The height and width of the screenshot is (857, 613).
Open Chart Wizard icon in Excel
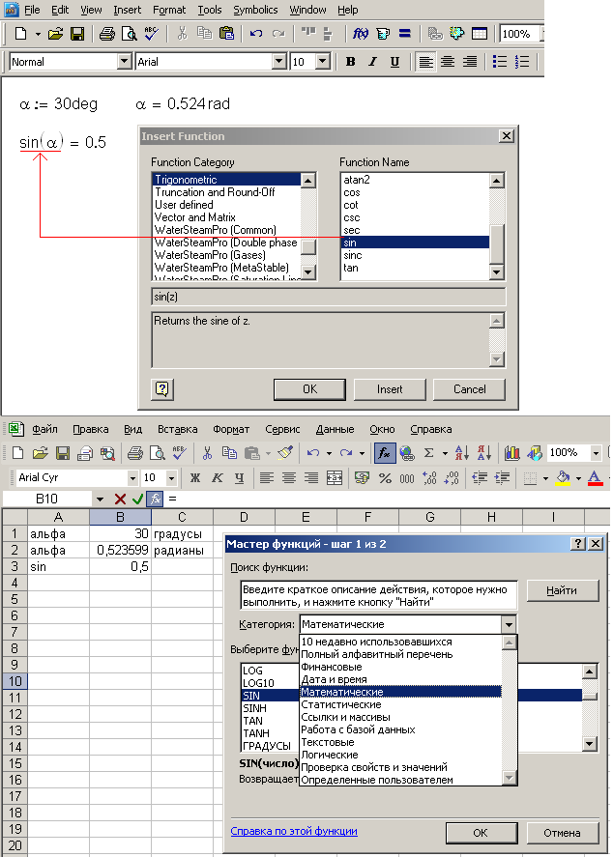tap(511, 452)
